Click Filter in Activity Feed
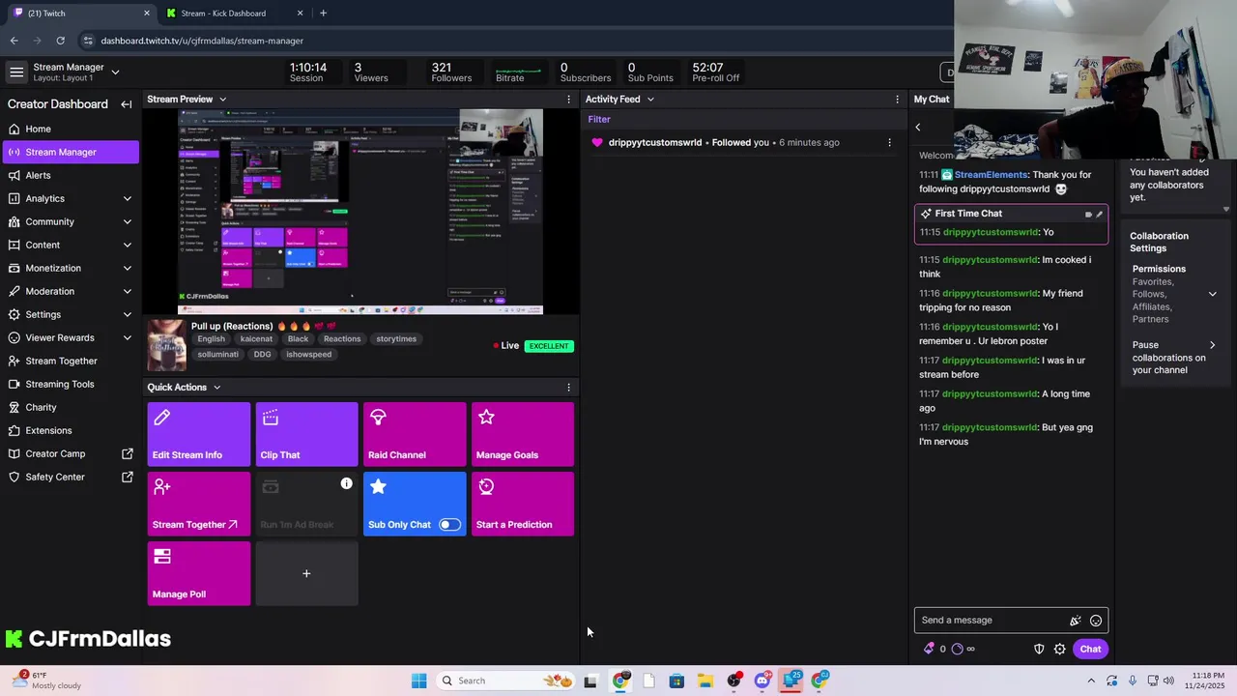Screen dimensions: 1237x696 click(x=599, y=119)
